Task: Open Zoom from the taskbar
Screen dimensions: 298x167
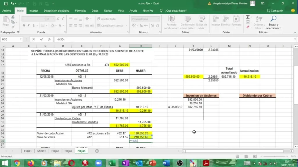Action: (98, 163)
